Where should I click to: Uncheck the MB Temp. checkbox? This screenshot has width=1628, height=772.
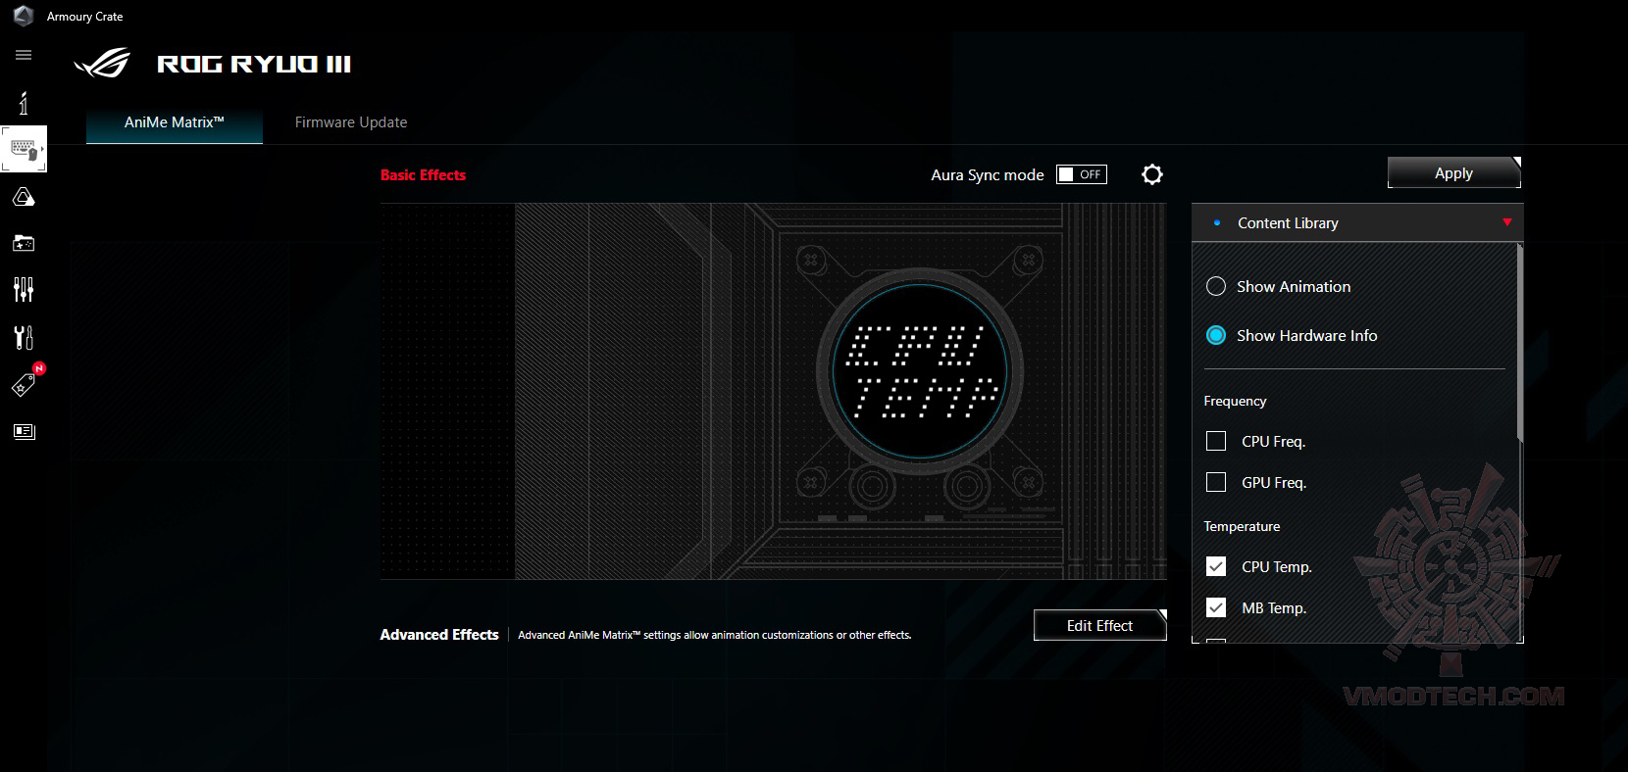tap(1216, 607)
